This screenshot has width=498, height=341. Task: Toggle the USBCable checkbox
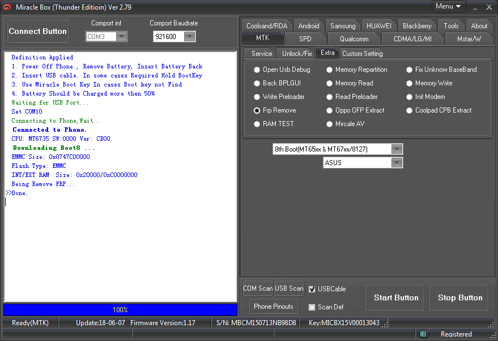[312, 289]
